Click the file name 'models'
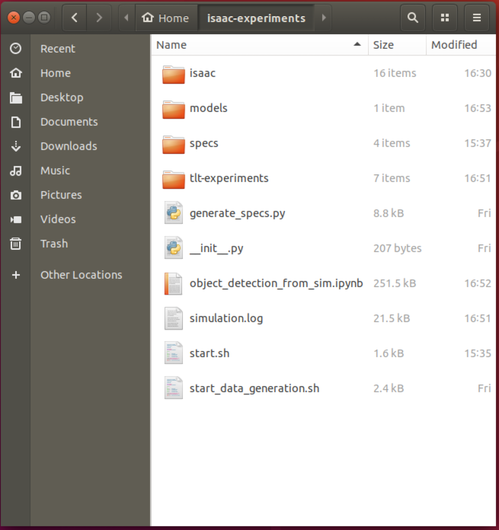This screenshot has width=499, height=530. [208, 108]
